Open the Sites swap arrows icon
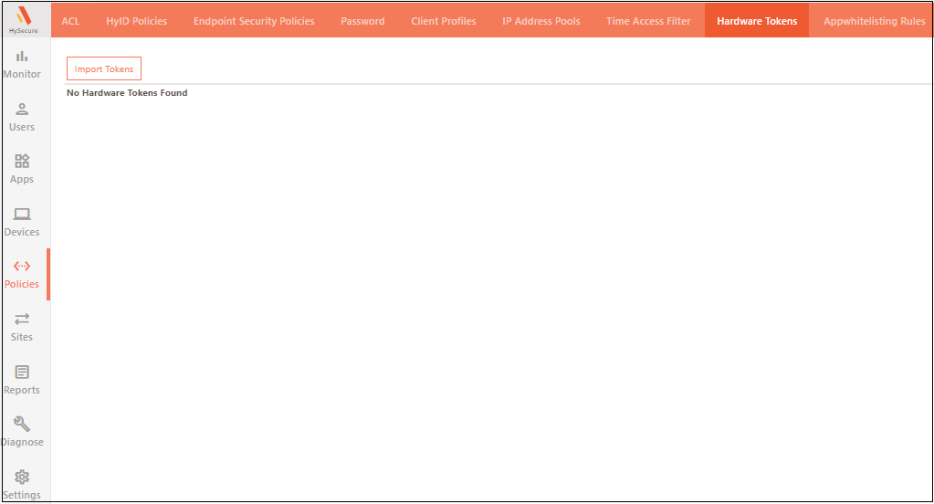 pos(22,319)
